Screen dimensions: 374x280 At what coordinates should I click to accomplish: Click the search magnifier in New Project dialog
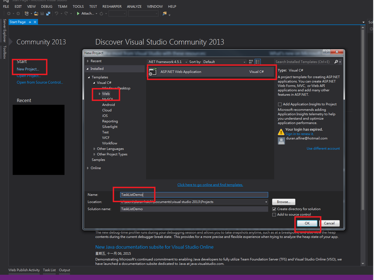[x=336, y=62]
